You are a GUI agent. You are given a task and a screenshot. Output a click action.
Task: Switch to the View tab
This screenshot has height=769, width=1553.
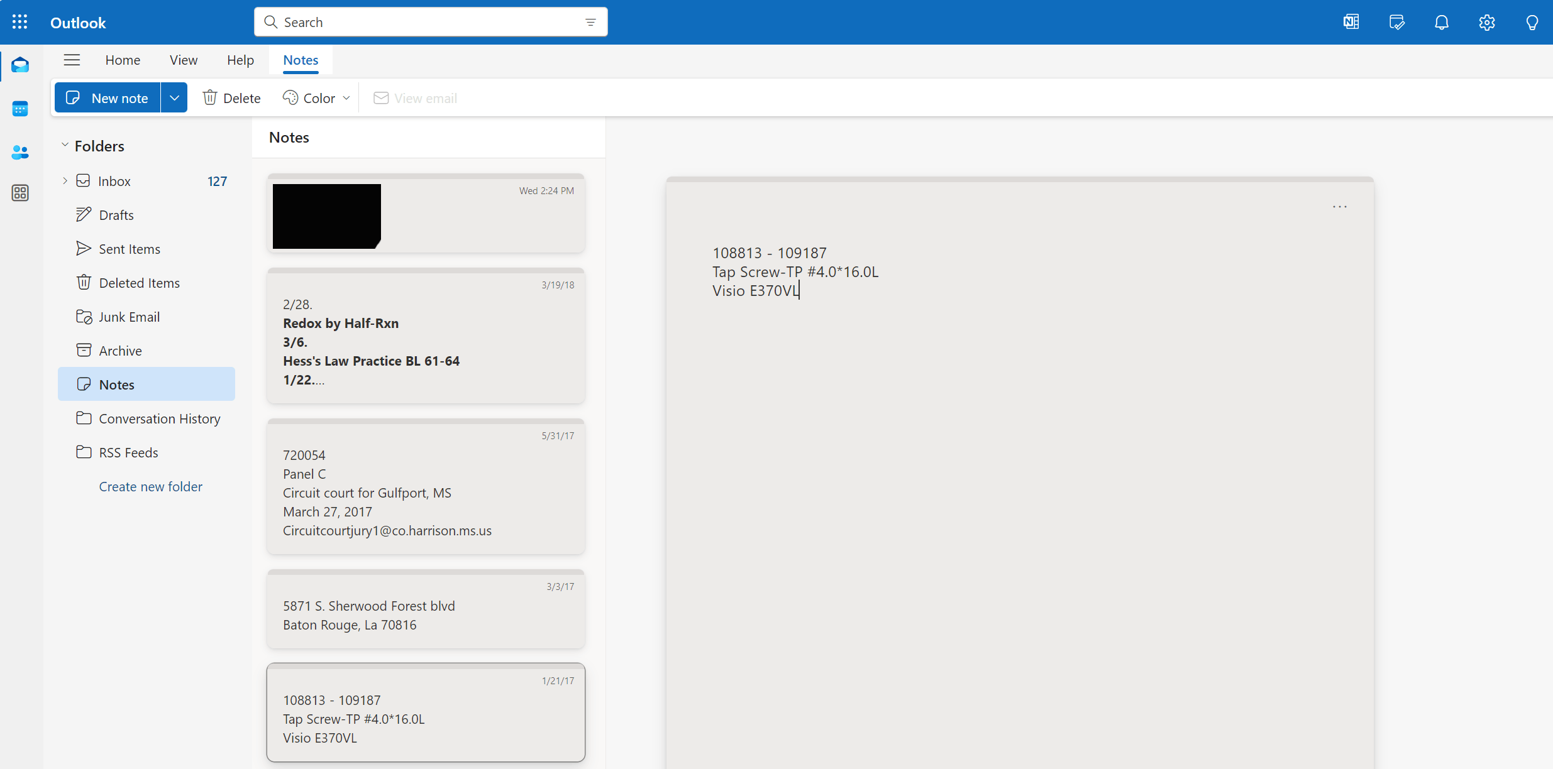184,60
